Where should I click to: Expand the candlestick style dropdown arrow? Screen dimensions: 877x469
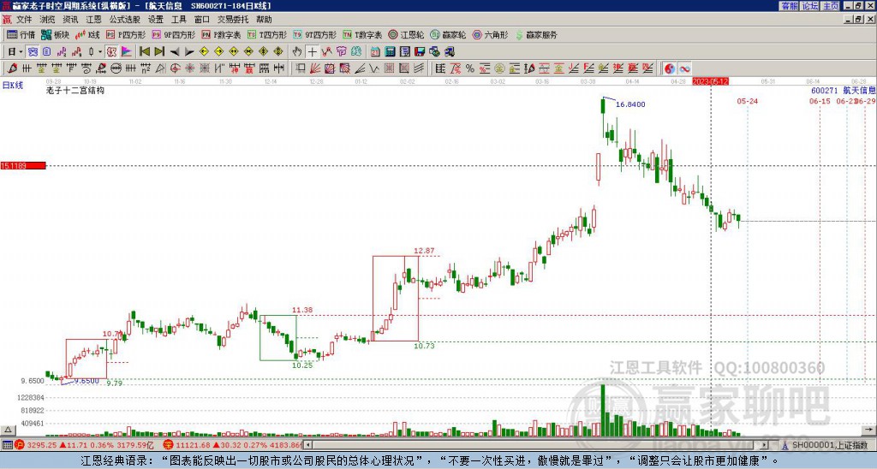[100, 52]
